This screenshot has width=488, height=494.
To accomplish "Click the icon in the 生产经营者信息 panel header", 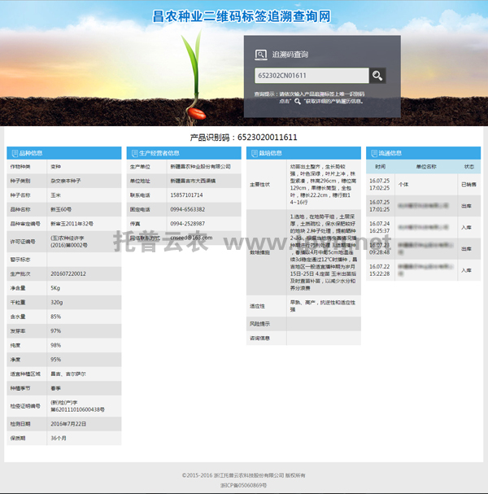I will point(133,153).
